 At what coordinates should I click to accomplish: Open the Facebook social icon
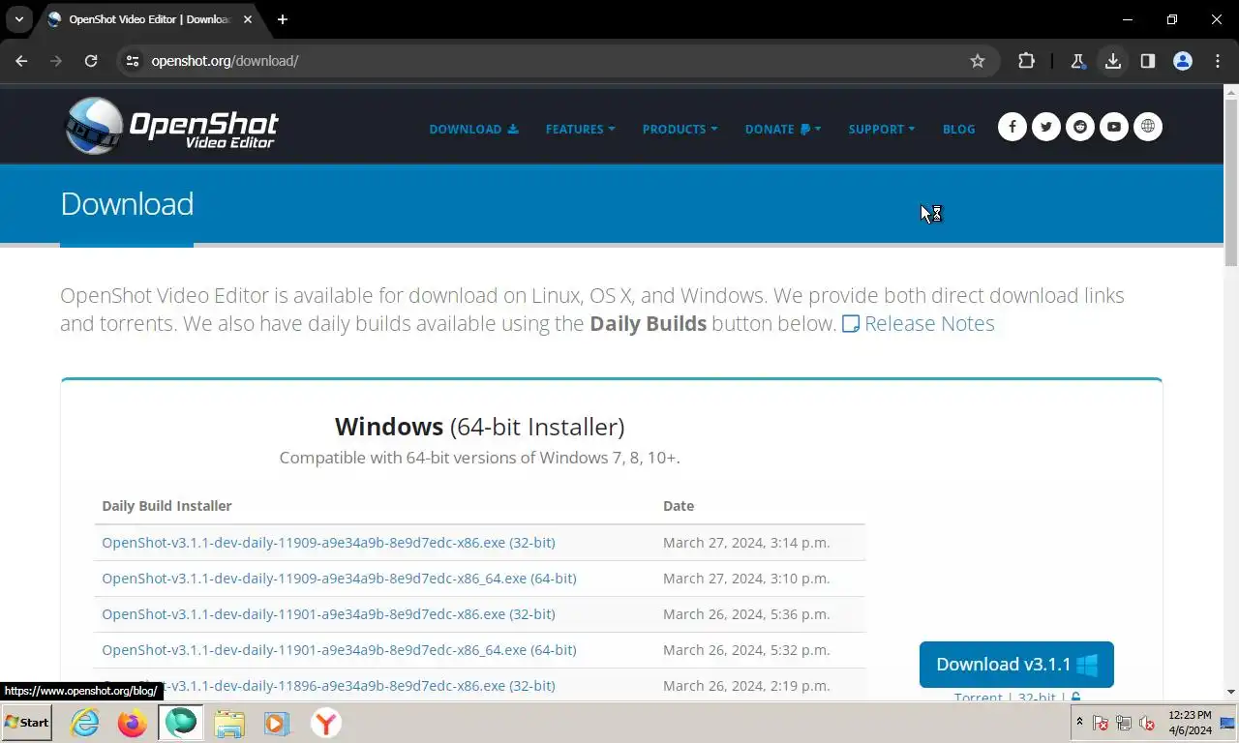pyautogui.click(x=1012, y=127)
